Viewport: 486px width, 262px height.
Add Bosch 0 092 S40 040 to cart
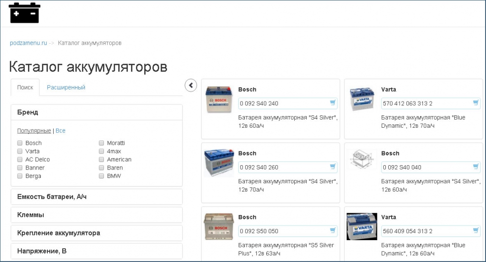[x=476, y=167]
